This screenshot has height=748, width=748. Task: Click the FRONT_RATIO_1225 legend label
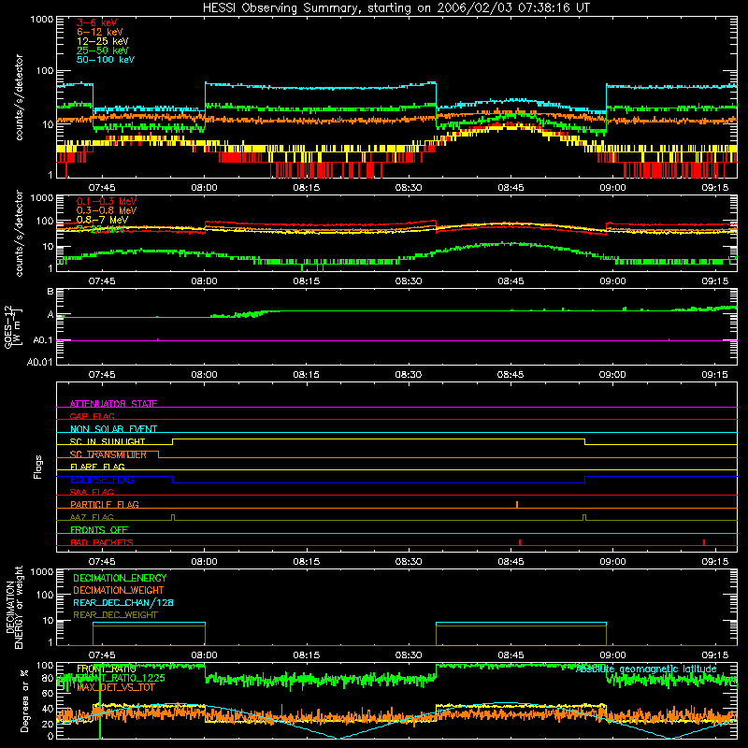click(x=121, y=678)
